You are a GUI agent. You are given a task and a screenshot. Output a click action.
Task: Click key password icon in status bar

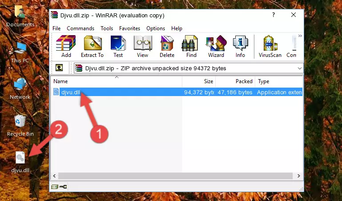(x=63, y=187)
